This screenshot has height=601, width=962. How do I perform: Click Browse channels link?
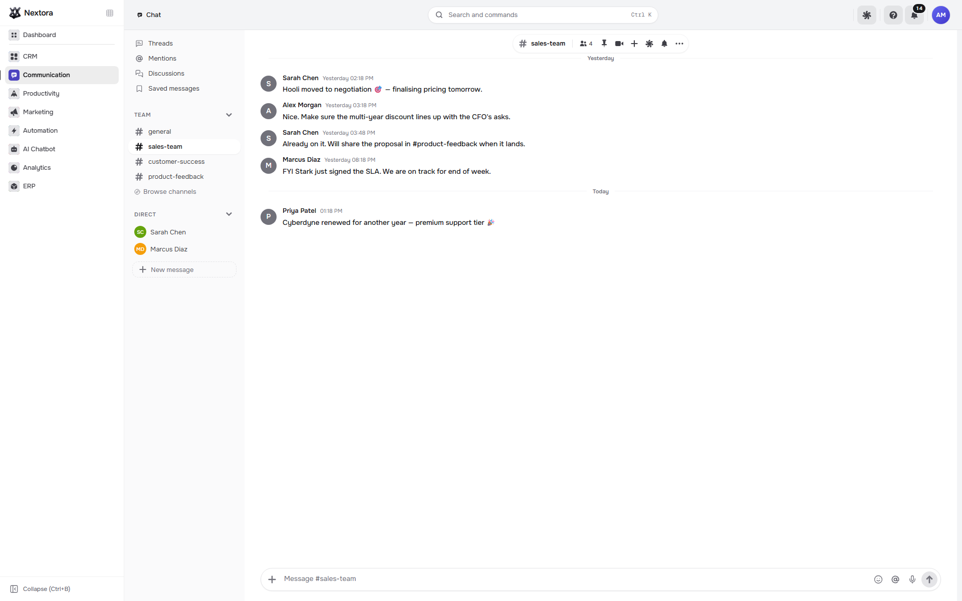(x=165, y=192)
